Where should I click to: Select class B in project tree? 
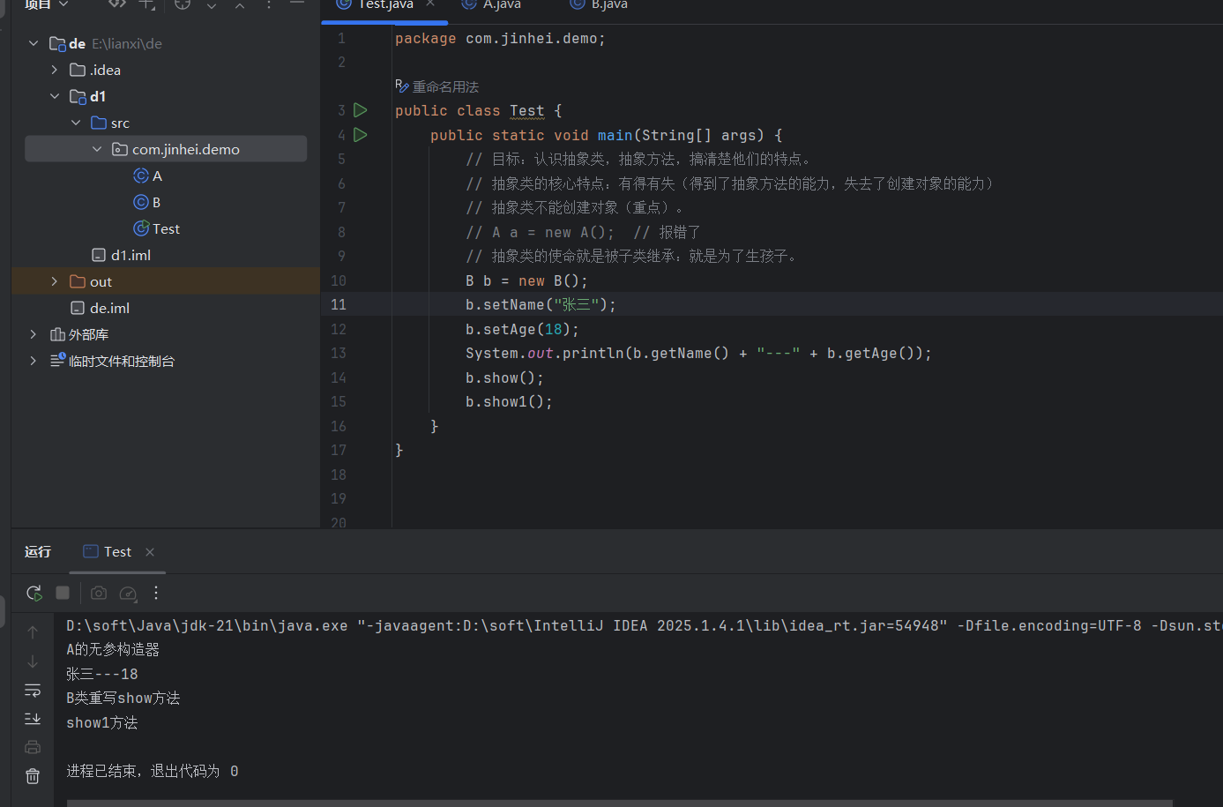click(x=166, y=202)
